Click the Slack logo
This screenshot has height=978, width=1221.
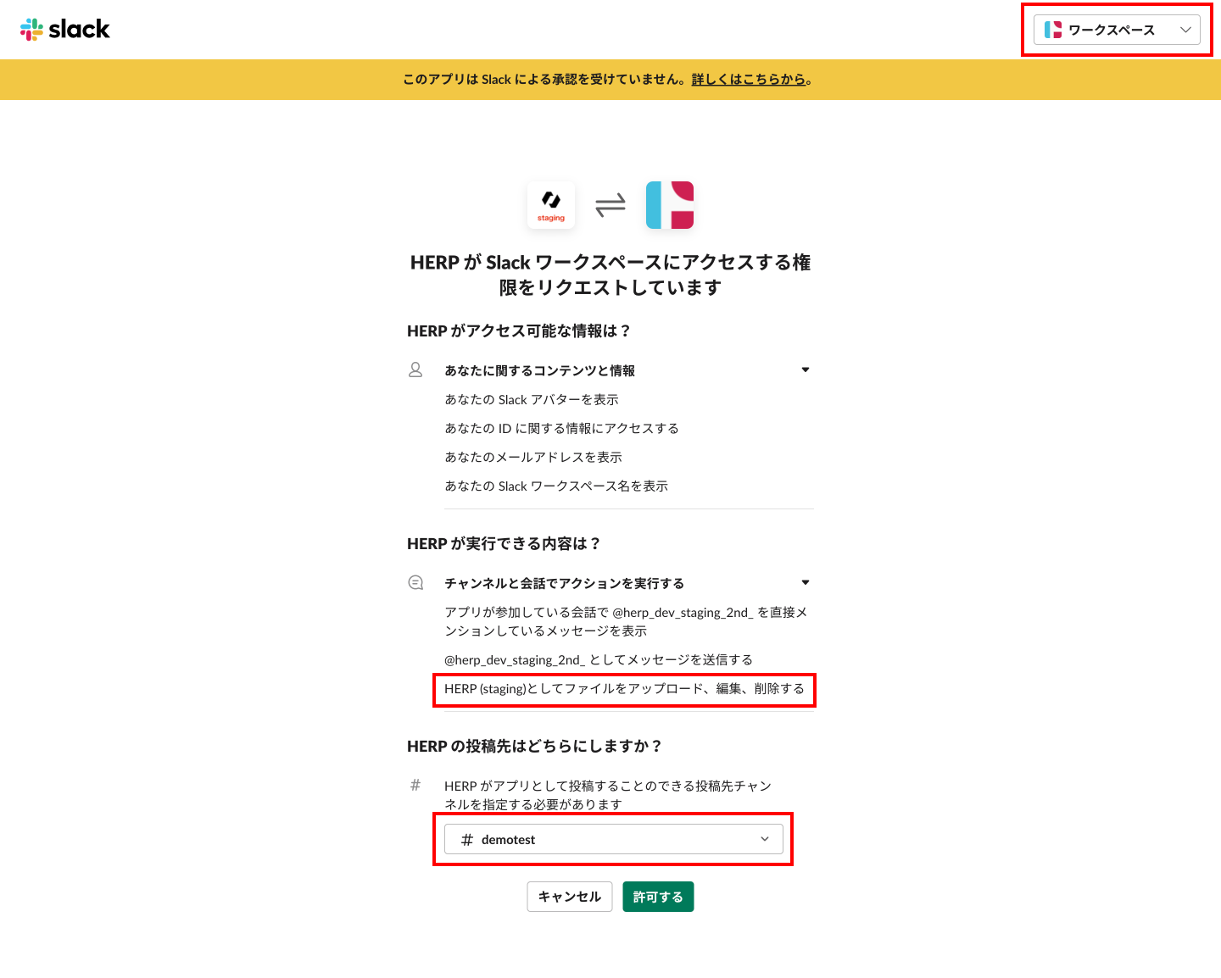[x=65, y=30]
